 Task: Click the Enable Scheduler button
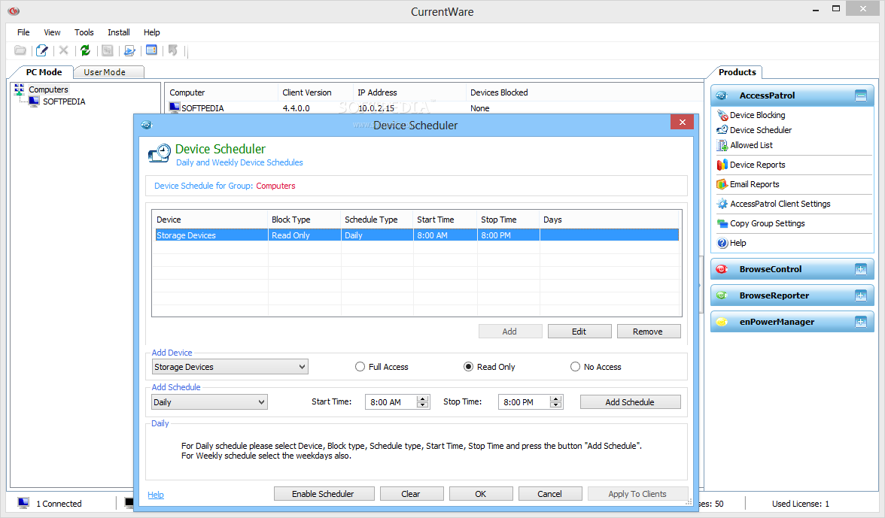(323, 494)
